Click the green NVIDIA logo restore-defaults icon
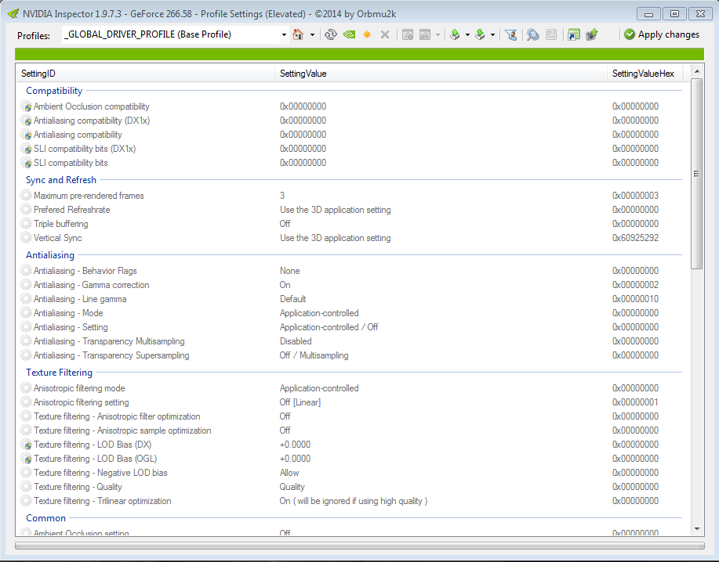This screenshot has width=719, height=562. tap(349, 34)
